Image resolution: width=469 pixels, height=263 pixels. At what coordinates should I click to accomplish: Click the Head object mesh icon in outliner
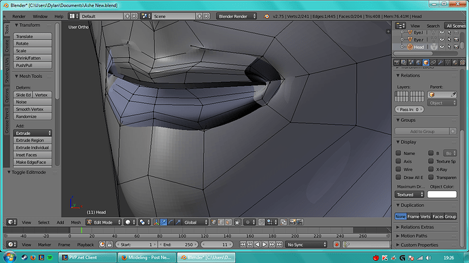click(410, 47)
